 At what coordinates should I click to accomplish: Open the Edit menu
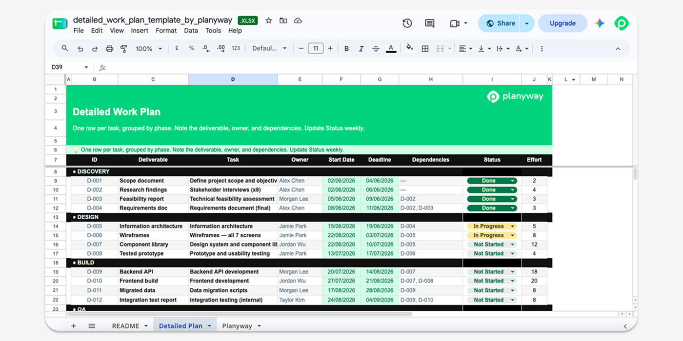(97, 30)
